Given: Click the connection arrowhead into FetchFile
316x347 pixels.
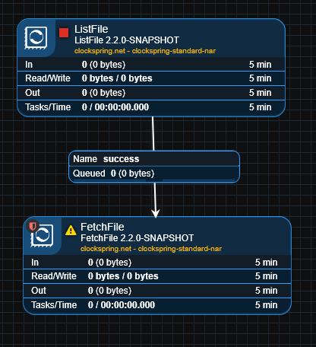Looking at the screenshot, I should click(x=156, y=213).
